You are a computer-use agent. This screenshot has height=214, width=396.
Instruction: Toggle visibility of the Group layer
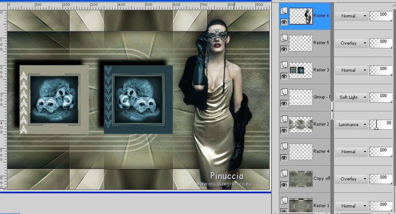pyautogui.click(x=284, y=103)
